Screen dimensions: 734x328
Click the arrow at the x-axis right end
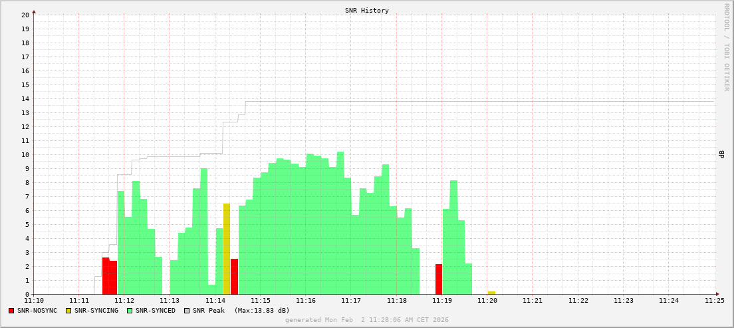[717, 294]
